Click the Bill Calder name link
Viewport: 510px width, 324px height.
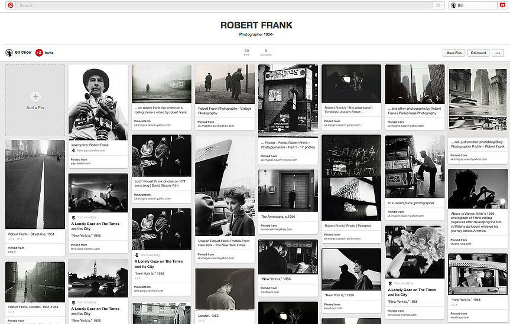pos(24,53)
